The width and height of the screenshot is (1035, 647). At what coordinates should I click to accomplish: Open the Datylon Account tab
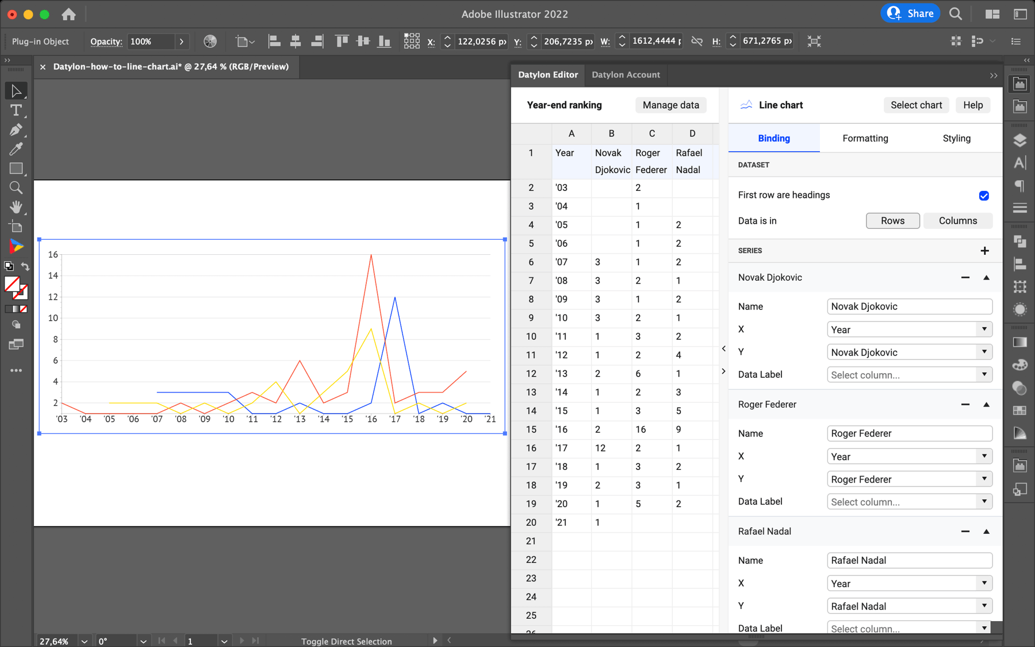coord(626,75)
